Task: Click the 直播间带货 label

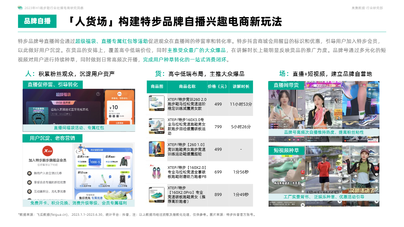Action: click(x=286, y=85)
